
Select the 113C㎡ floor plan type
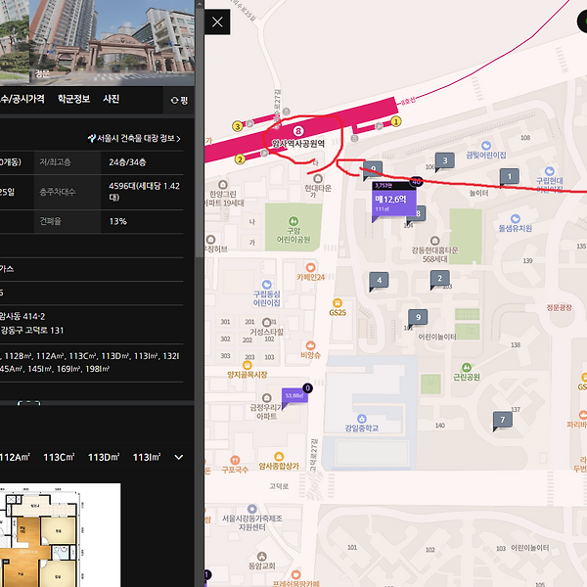[60, 457]
